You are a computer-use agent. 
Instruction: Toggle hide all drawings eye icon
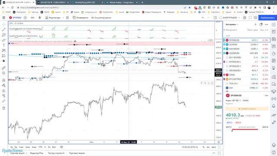click(4, 96)
